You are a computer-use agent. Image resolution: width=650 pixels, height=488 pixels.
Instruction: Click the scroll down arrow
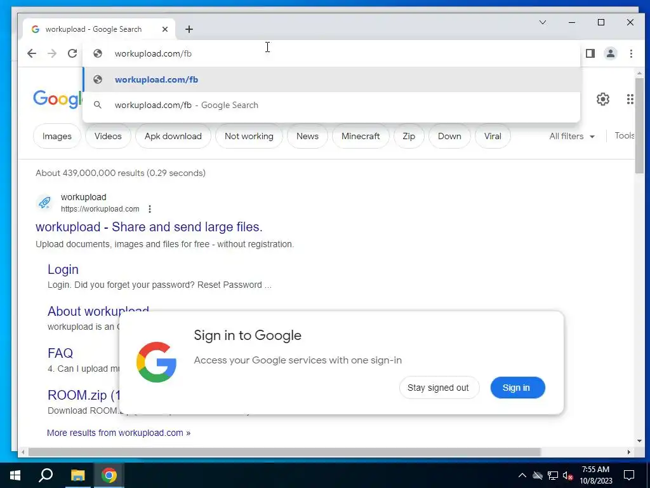[640, 441]
